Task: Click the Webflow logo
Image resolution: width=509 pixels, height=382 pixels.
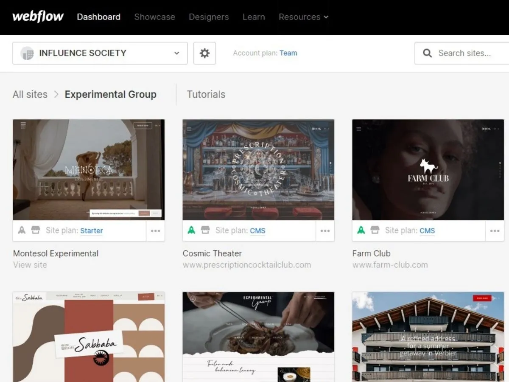Action: coord(38,17)
